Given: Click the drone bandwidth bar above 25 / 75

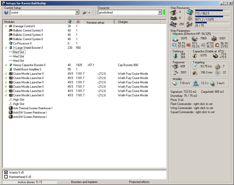Looking at the screenshot, I should click(x=212, y=23).
